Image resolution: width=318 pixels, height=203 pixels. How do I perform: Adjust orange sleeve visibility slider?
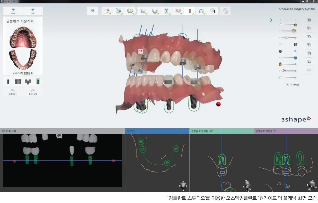[x=288, y=64]
